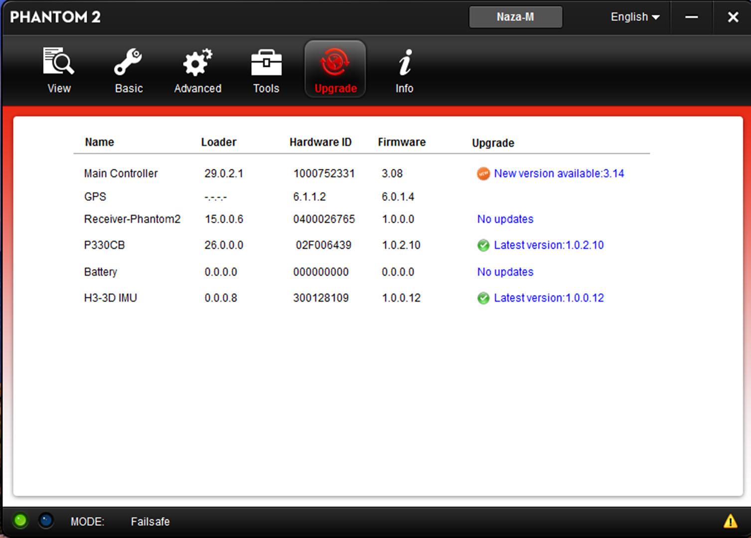The width and height of the screenshot is (751, 538).
Task: Click loader value 15.0.0.6
Action: coord(224,219)
